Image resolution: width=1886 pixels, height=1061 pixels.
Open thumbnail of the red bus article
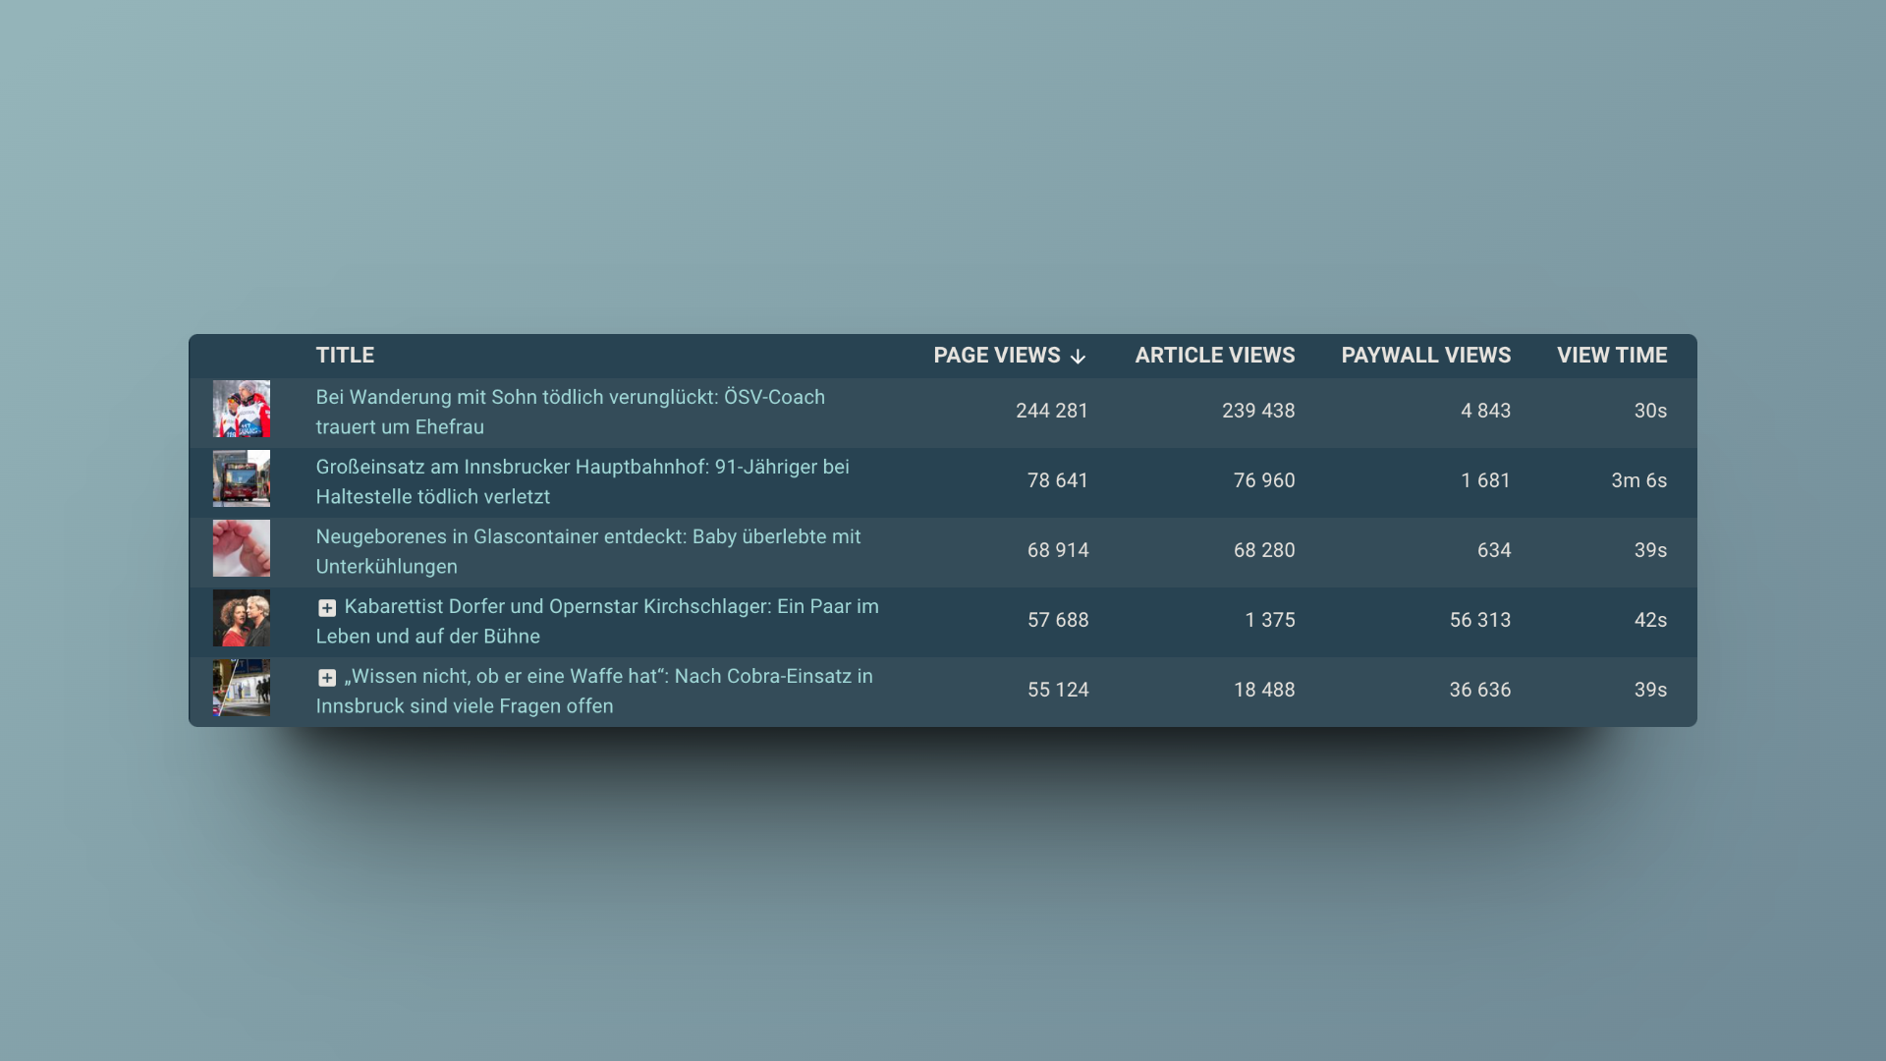click(242, 478)
